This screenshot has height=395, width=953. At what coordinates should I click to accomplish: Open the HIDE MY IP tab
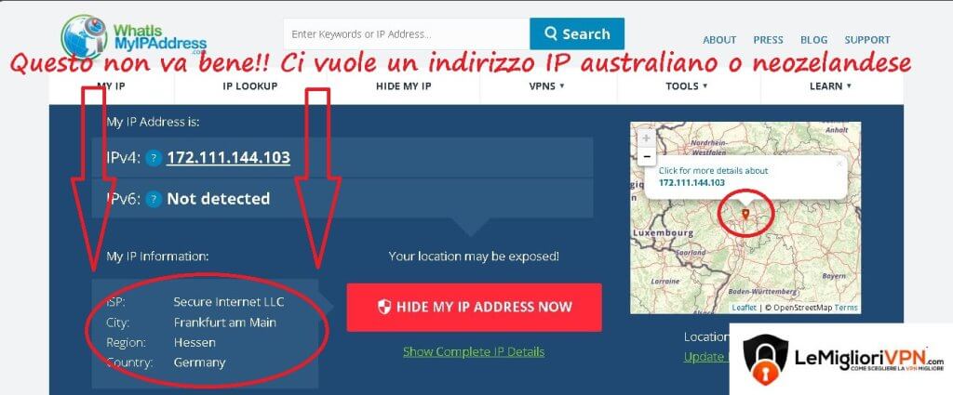click(404, 86)
